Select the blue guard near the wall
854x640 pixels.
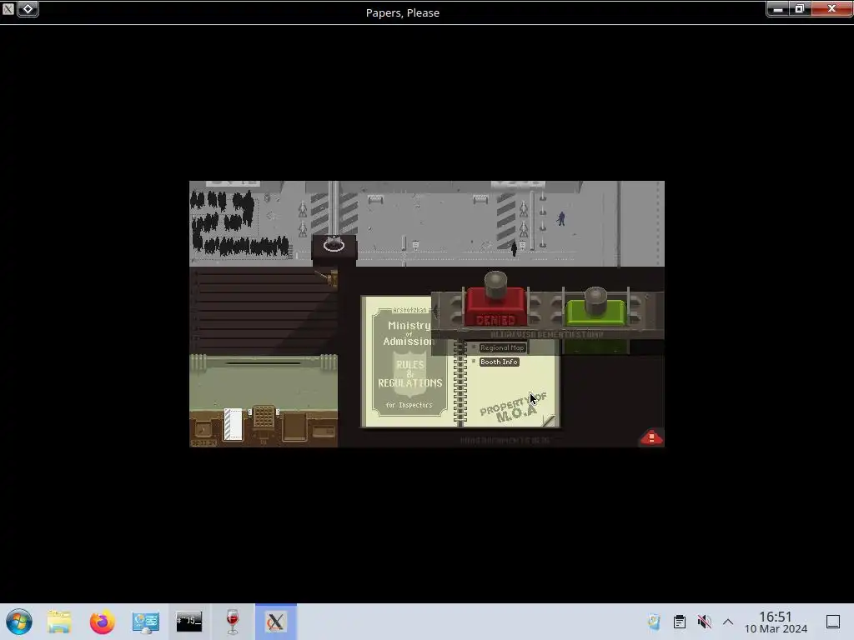[561, 218]
